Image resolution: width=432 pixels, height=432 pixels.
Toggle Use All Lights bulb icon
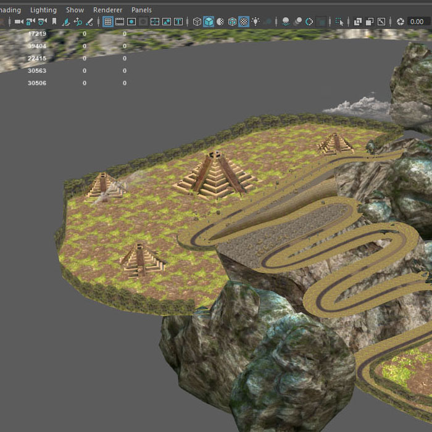[x=255, y=22]
